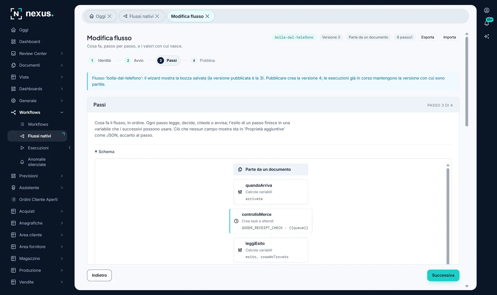Click the Review Center inbox icon
This screenshot has width=497, height=295.
coord(13,53)
